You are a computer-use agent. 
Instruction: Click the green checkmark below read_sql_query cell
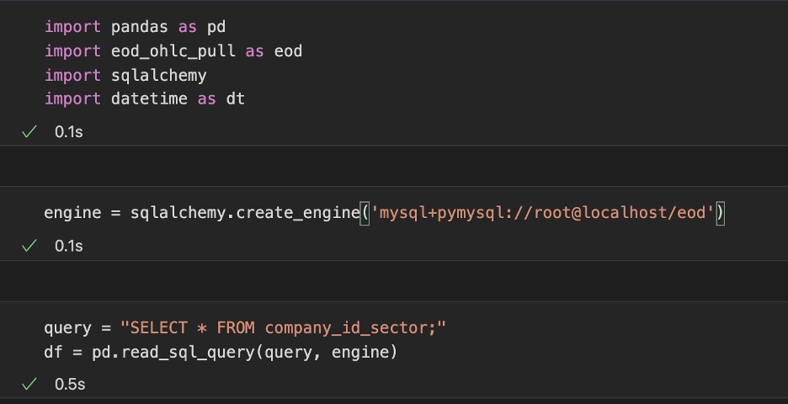[29, 384]
